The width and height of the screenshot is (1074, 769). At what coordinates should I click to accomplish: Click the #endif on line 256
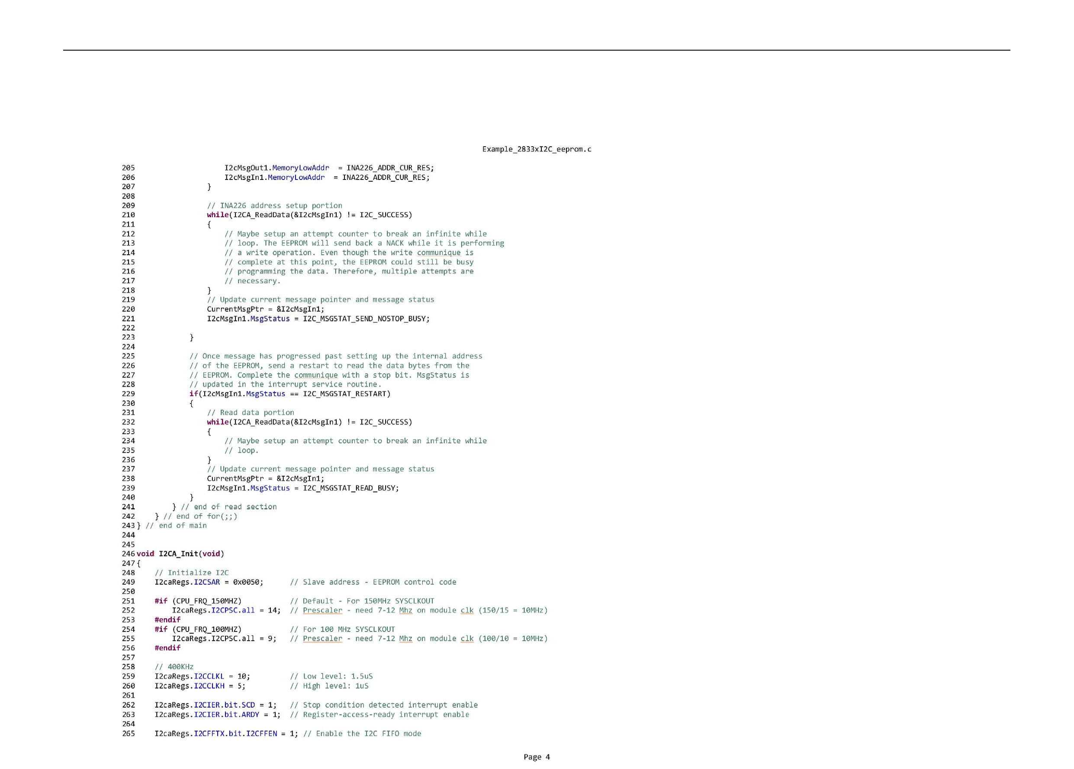(167, 648)
